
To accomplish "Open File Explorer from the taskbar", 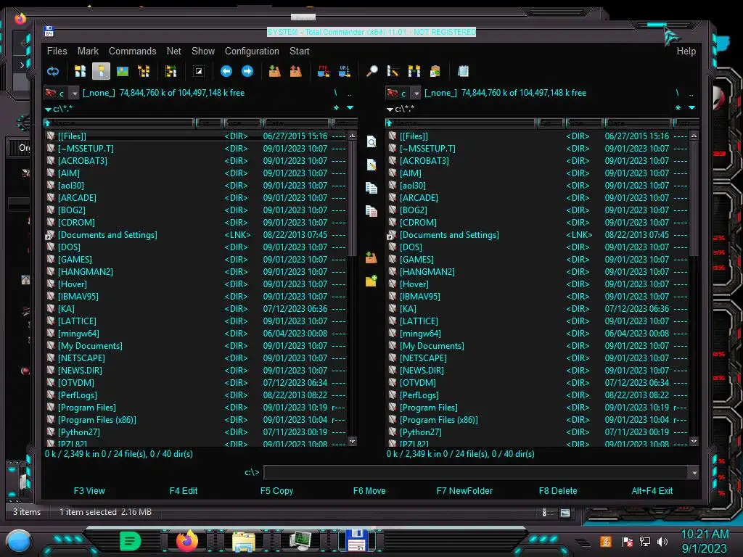I will coord(244,541).
